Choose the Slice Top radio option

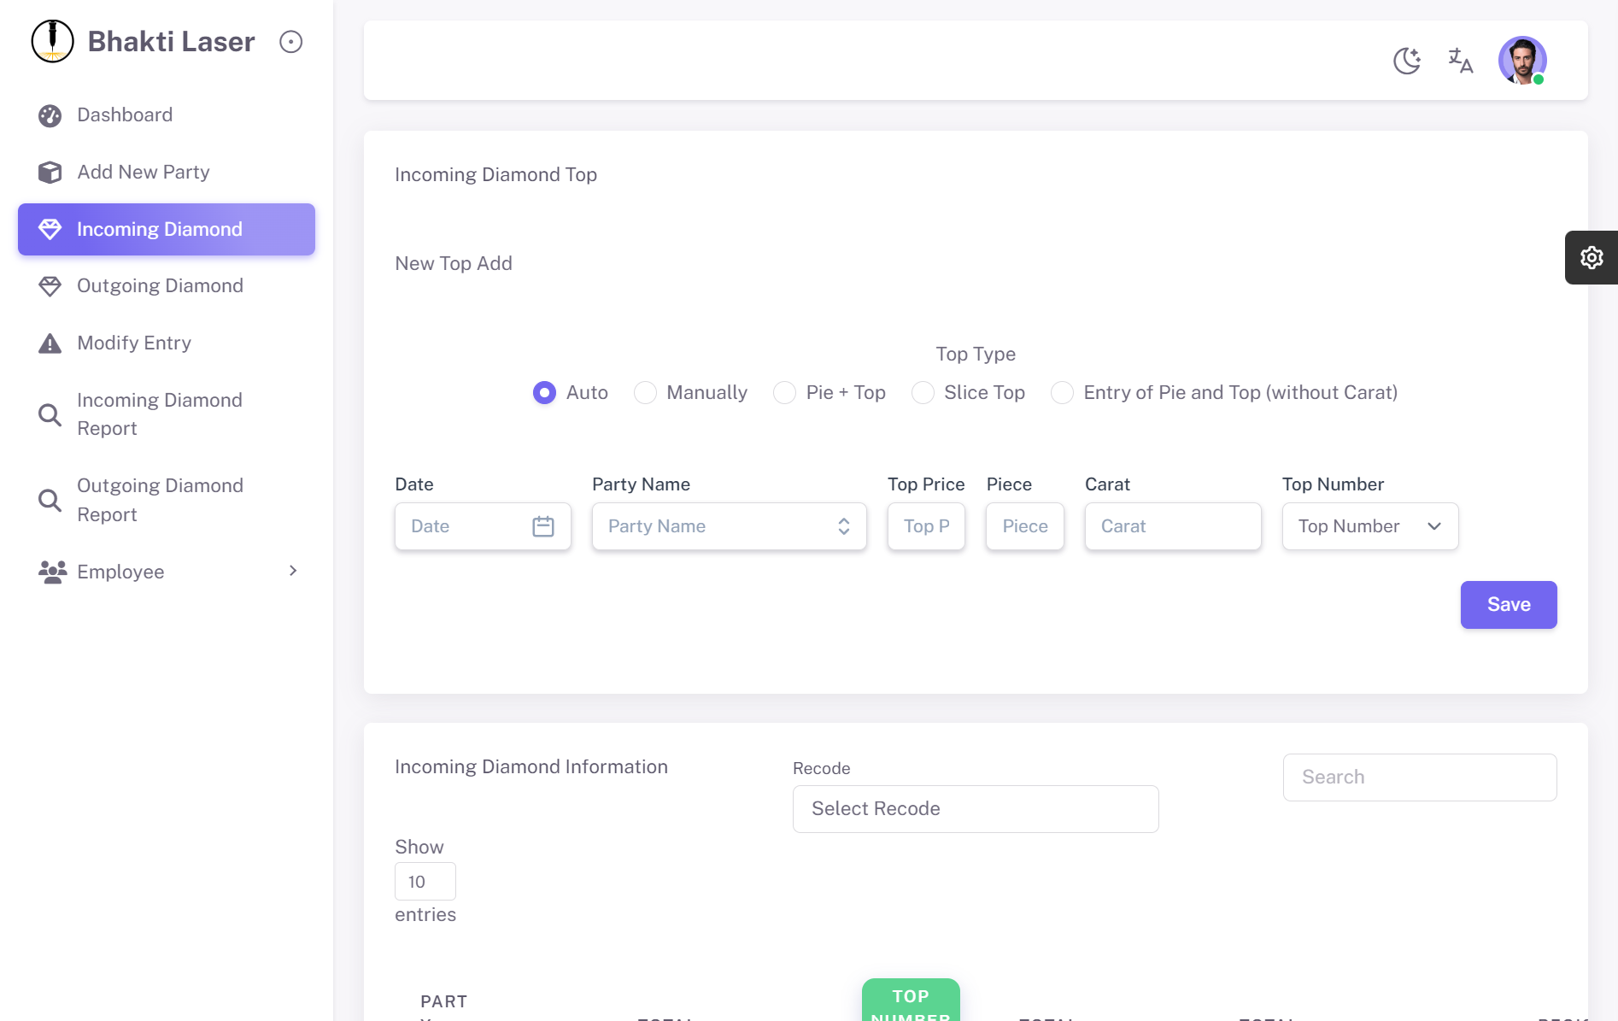(x=923, y=393)
